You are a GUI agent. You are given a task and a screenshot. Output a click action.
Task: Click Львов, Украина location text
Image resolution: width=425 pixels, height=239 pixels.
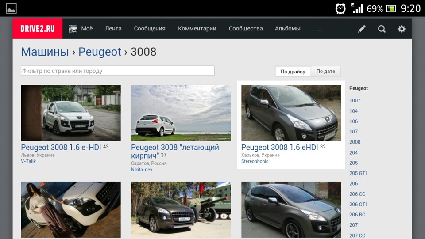[38, 155]
